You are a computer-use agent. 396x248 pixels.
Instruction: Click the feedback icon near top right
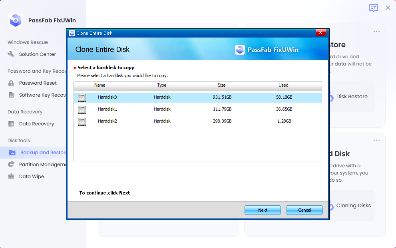tap(373, 8)
